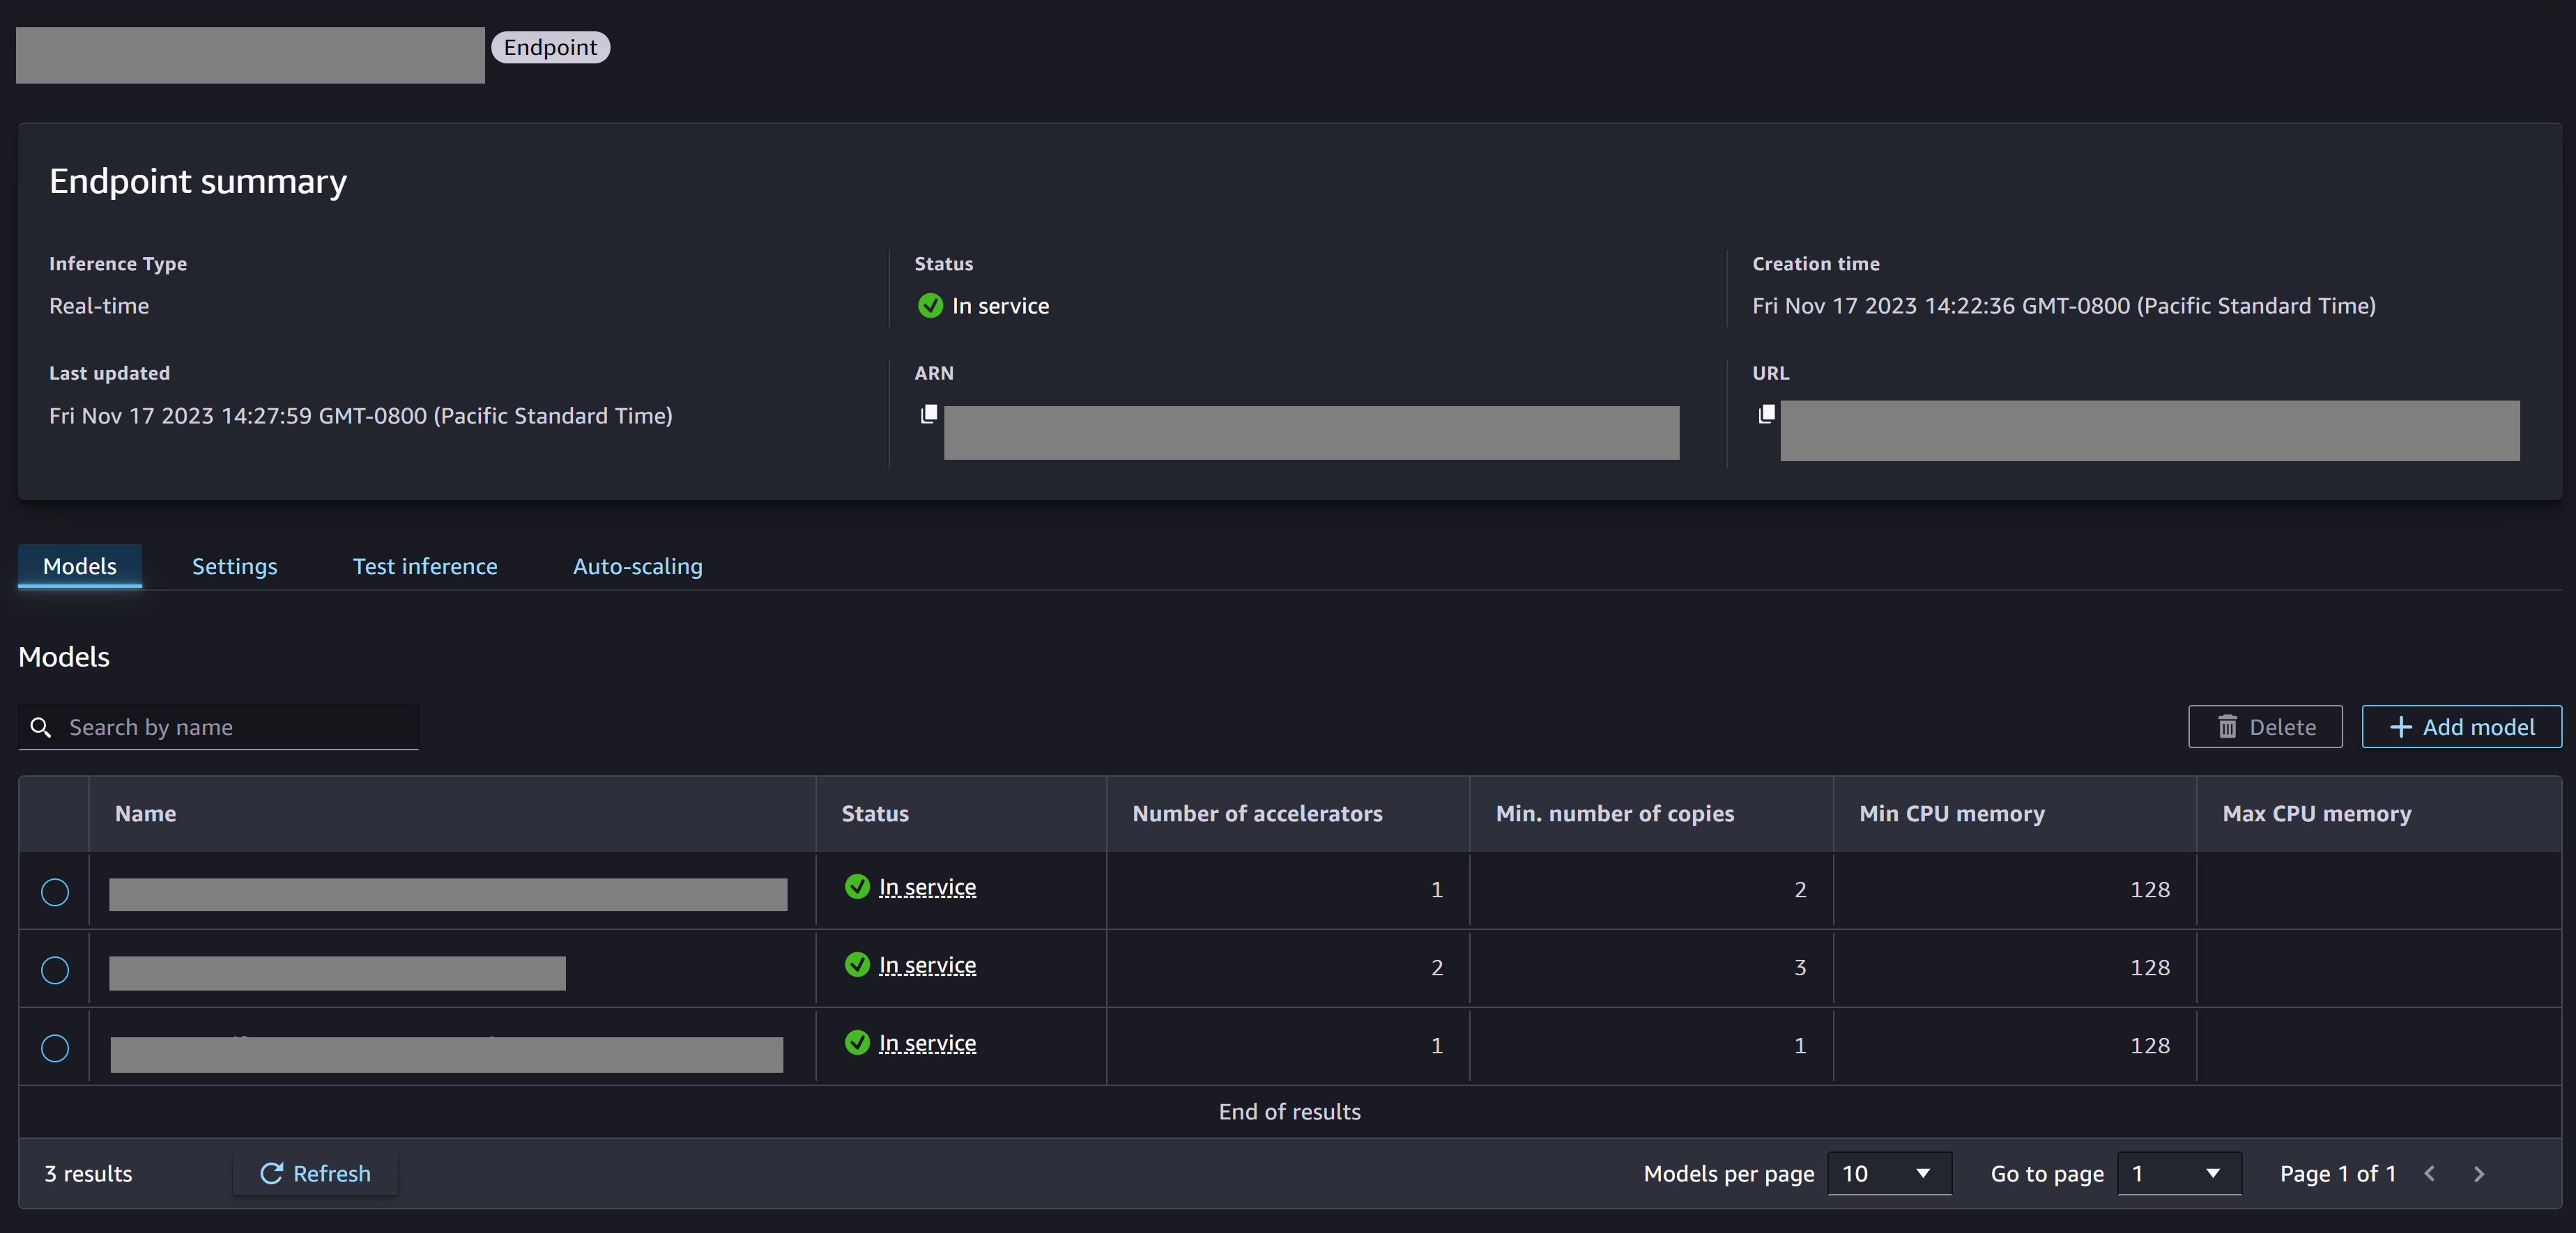This screenshot has width=2576, height=1233.
Task: Select the radio button for second model
Action: (x=54, y=967)
